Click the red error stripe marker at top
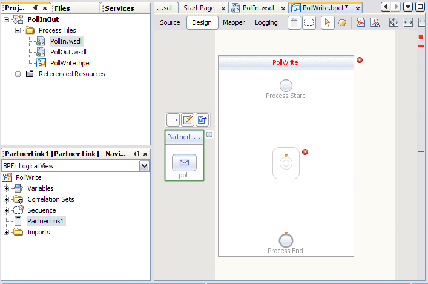The height and width of the screenshot is (284, 428). click(421, 37)
